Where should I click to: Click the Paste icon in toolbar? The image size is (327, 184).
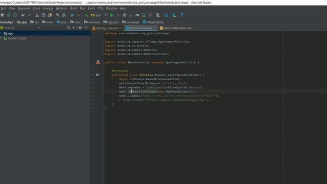50,15
